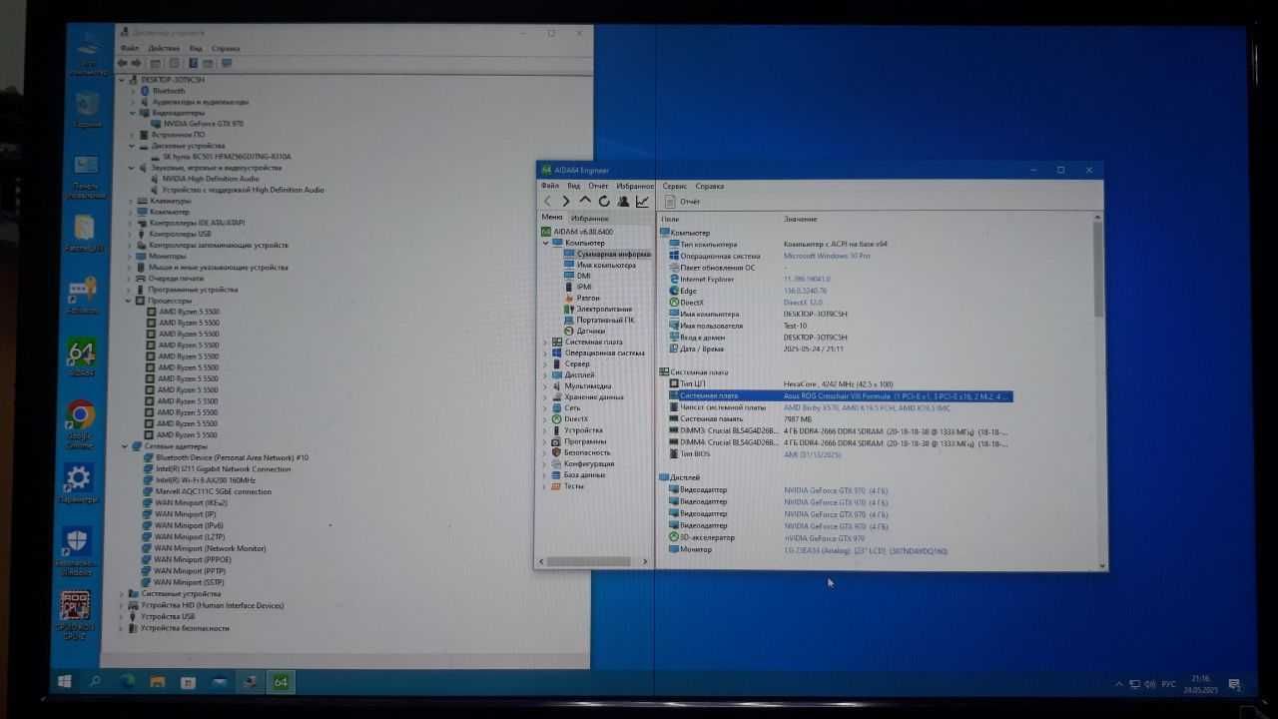Refresh the AIDA64 page

[604, 201]
